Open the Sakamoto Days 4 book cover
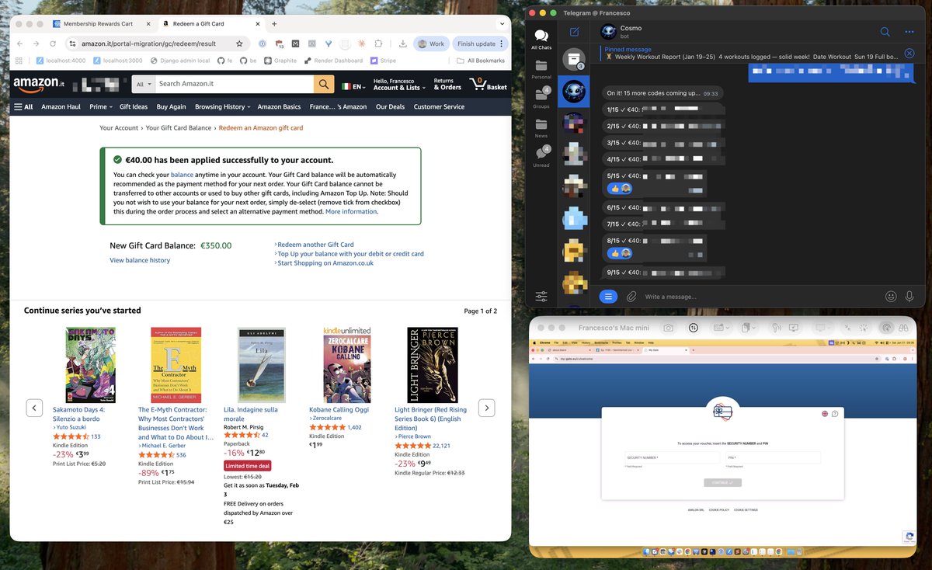This screenshot has height=570, width=932. (x=91, y=365)
